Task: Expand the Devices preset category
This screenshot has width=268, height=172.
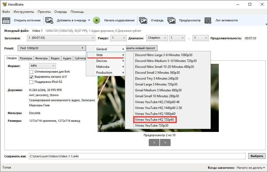Action: point(106,61)
